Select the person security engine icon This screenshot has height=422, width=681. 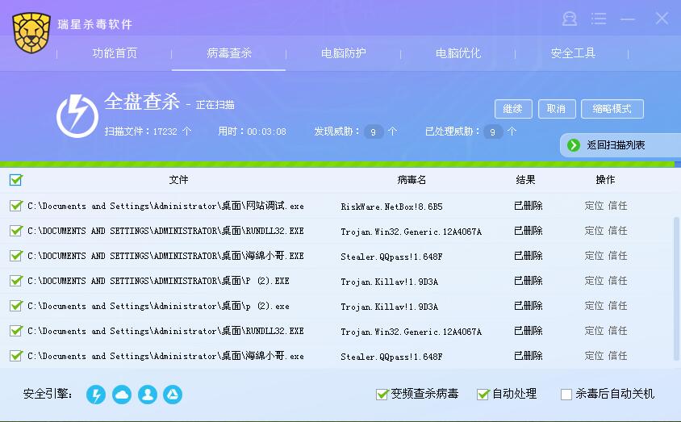tap(148, 395)
